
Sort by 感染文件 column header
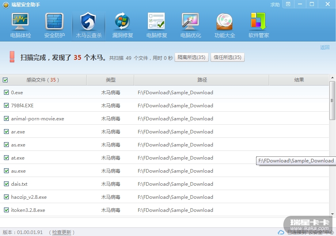tap(42, 80)
